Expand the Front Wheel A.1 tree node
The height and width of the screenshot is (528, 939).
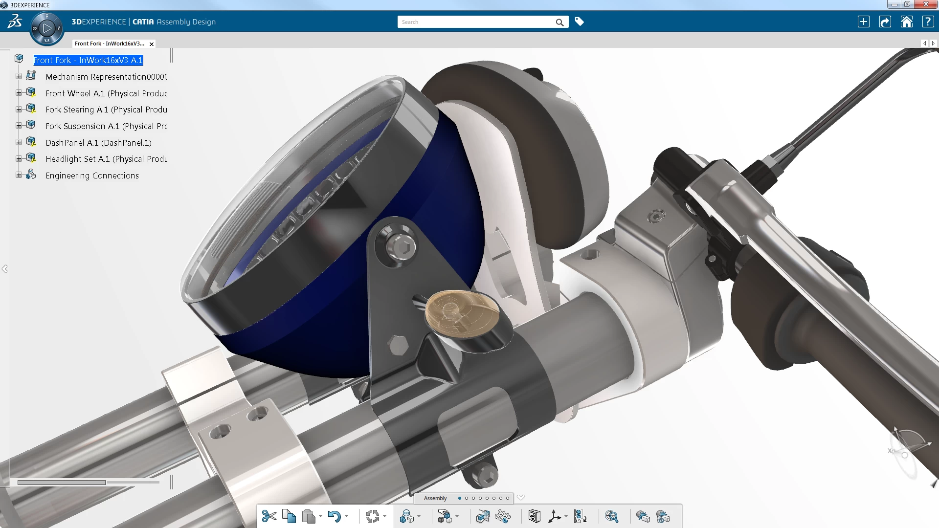(19, 92)
